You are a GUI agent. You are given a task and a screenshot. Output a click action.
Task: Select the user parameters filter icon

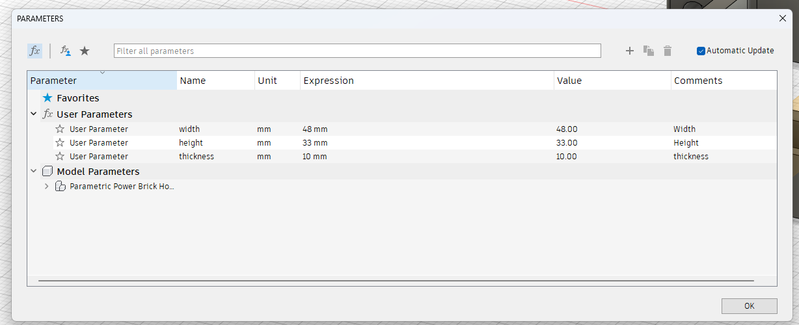click(x=65, y=51)
